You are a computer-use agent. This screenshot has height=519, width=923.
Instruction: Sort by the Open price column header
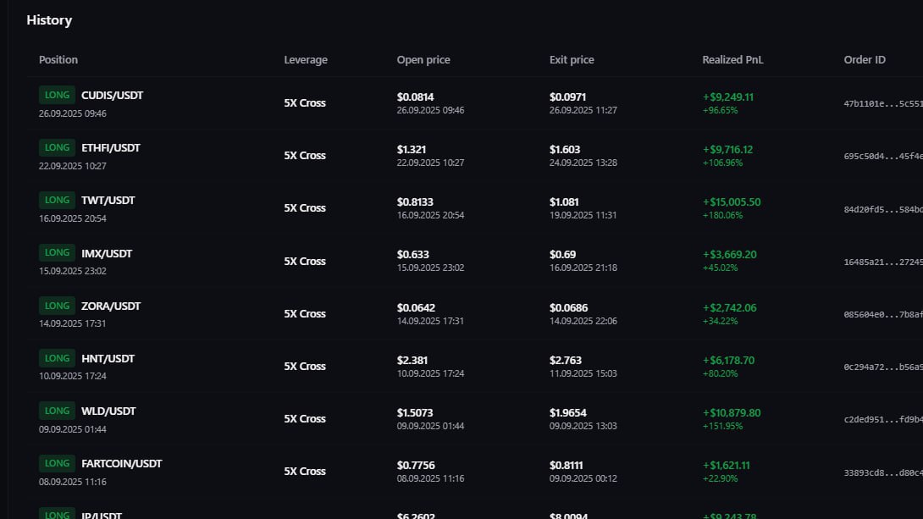point(423,59)
